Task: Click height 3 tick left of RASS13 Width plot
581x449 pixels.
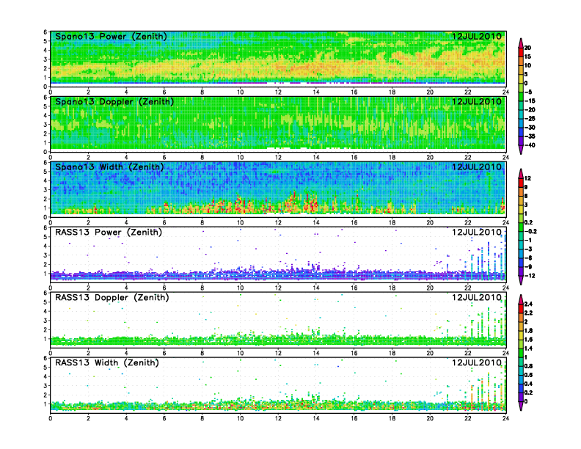Action: pyautogui.click(x=45, y=386)
